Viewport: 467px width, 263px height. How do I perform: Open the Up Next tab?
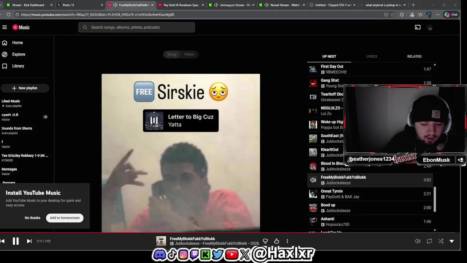pyautogui.click(x=329, y=56)
